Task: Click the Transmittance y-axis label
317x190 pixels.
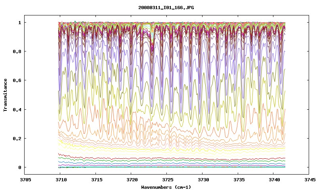Action: click(5, 95)
